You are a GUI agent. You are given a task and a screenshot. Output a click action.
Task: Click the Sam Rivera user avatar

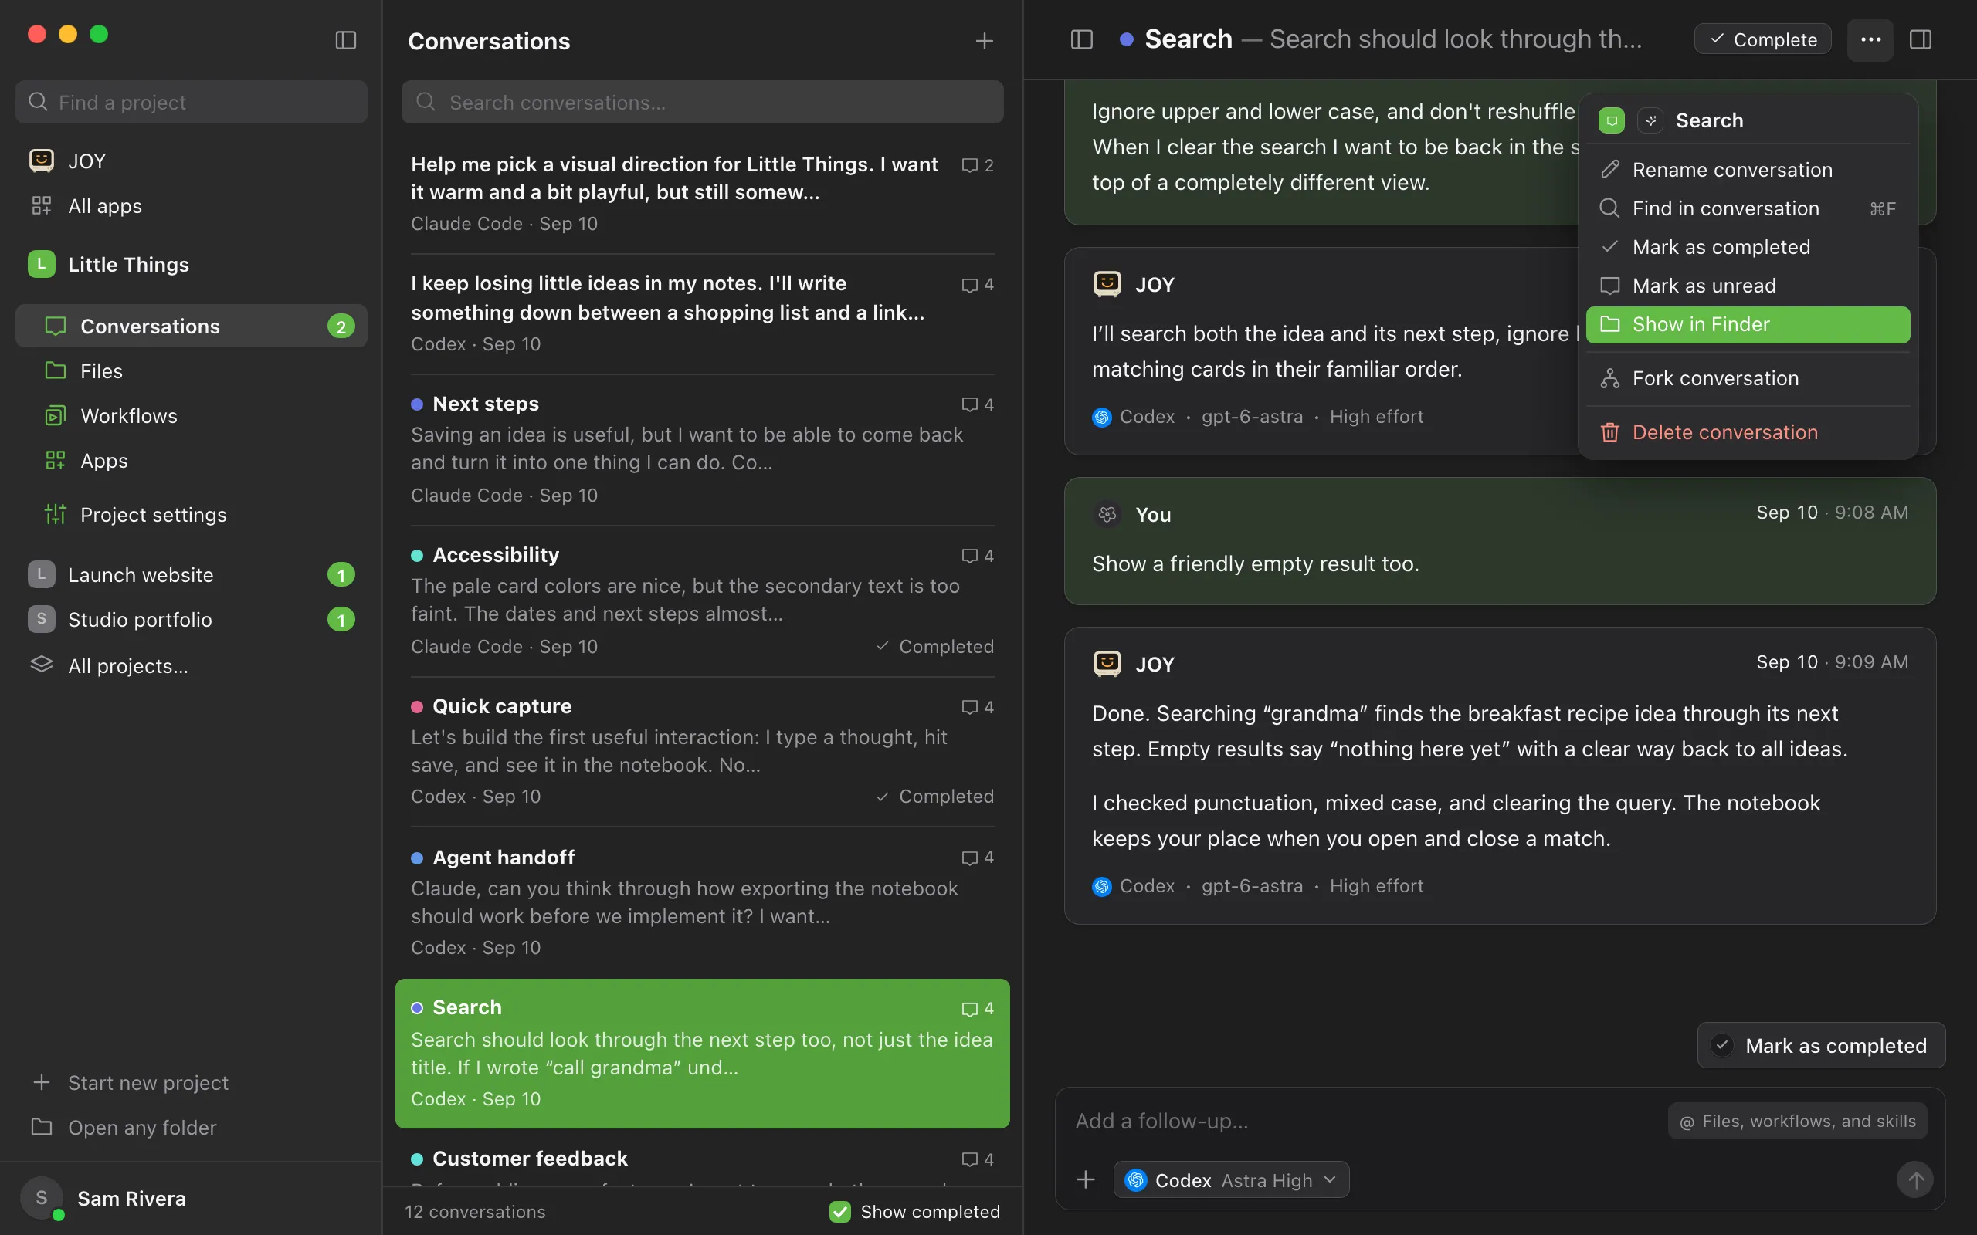coord(41,1198)
